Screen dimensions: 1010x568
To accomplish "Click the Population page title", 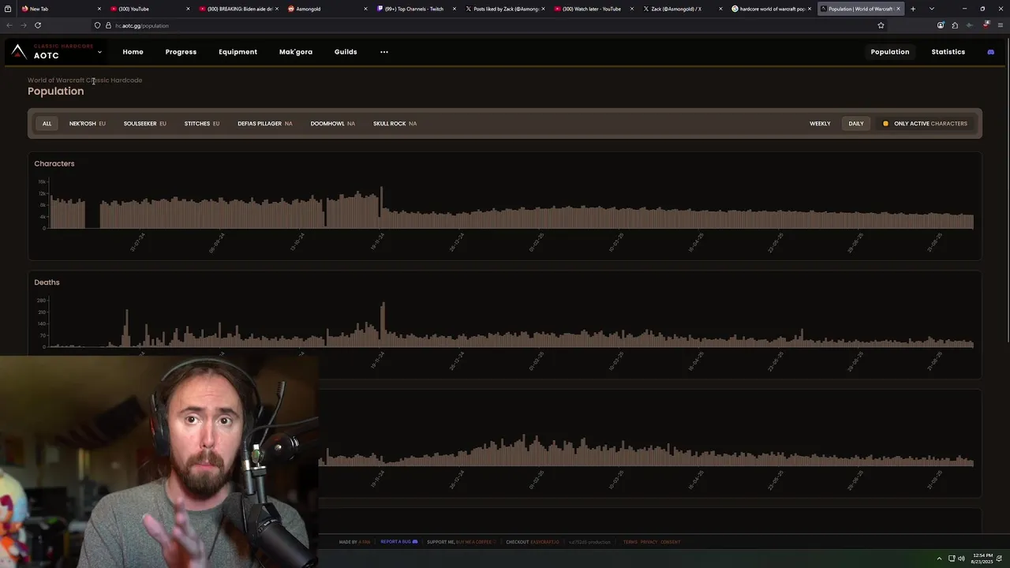I will pyautogui.click(x=55, y=92).
